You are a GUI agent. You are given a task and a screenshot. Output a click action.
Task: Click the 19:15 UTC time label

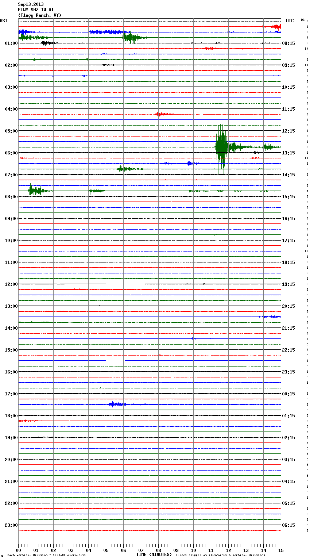point(288,284)
